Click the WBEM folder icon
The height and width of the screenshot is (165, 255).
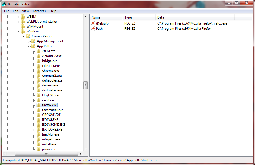pos(23,17)
